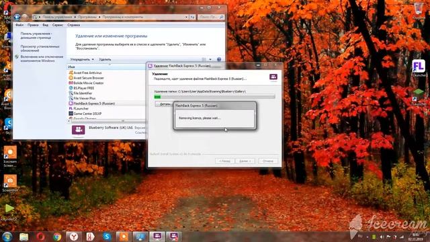Click the Далее button in uninstaller

(245, 161)
